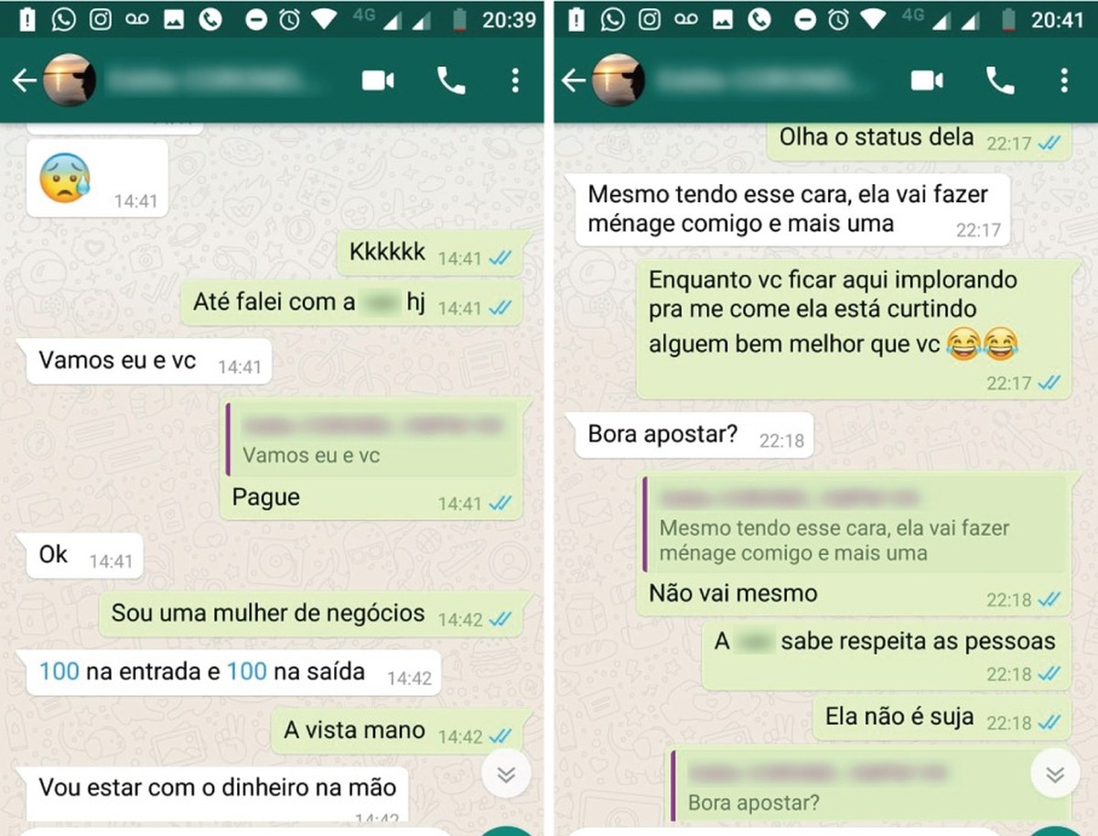Tap the WhatsApp notification icon in left status bar
Image resolution: width=1098 pixels, height=836 pixels.
63,19
